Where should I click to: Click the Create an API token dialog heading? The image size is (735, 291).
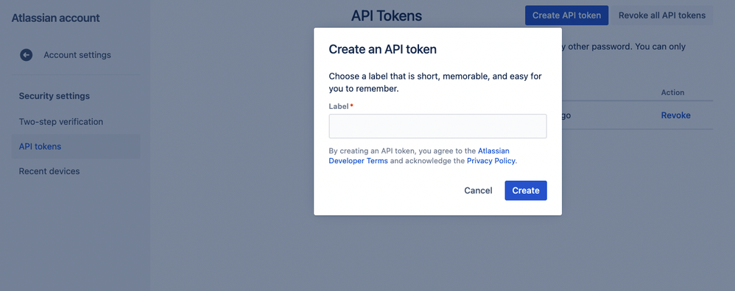click(x=382, y=49)
